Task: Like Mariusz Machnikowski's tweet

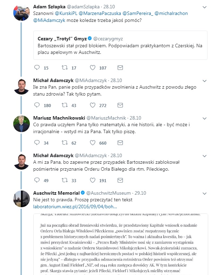Action: point(93,143)
